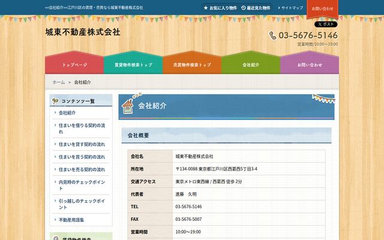Image resolution: width=384 pixels, height=240 pixels.
Task: Open 住まいを買う契約の流れ sidebar link
Action: point(82,157)
